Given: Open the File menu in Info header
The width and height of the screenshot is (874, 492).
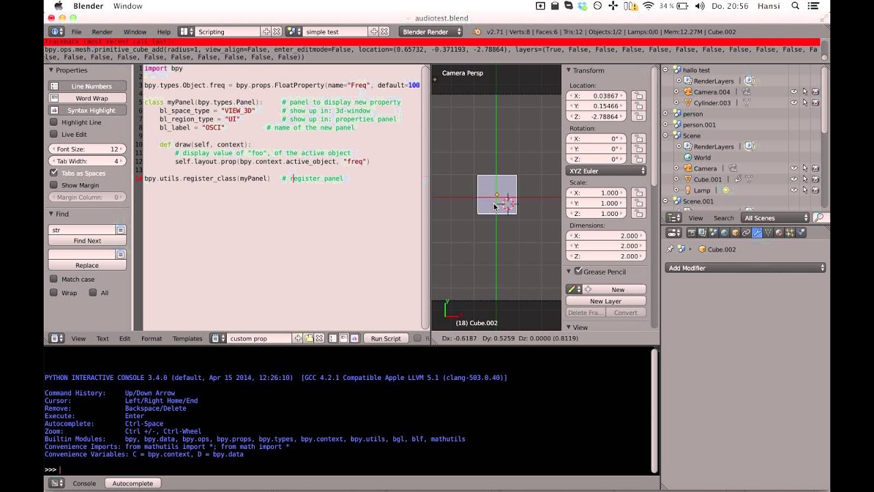Looking at the screenshot, I should click(x=76, y=31).
